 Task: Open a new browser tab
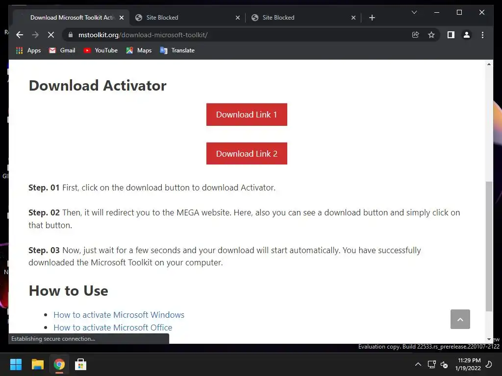(x=372, y=18)
